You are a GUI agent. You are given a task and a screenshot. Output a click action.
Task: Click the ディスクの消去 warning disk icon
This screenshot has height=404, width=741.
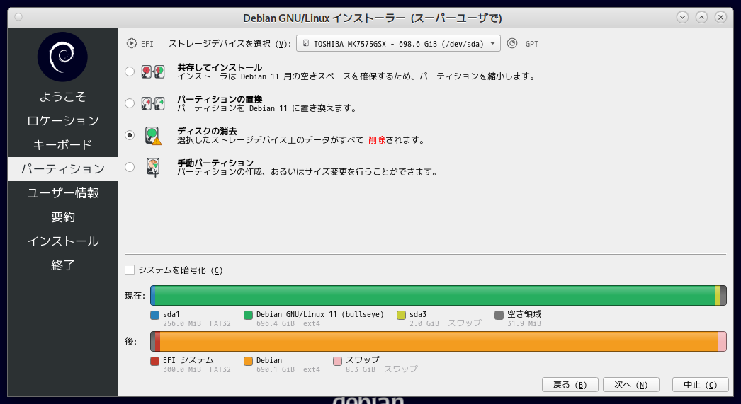pyautogui.click(x=153, y=135)
